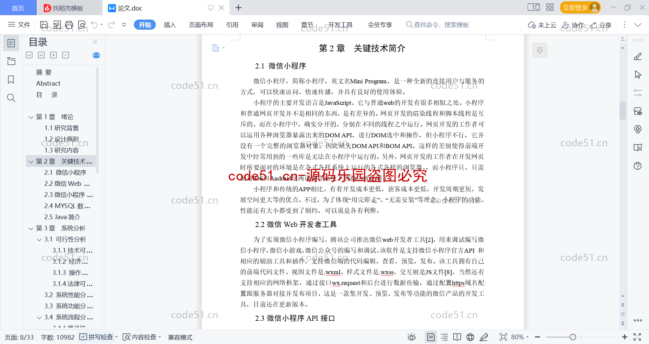Close the 目录 navigation pane
Viewport: 649px width, 344px height.
click(x=95, y=42)
